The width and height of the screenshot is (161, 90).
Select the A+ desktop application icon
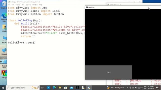click(x=4, y=74)
